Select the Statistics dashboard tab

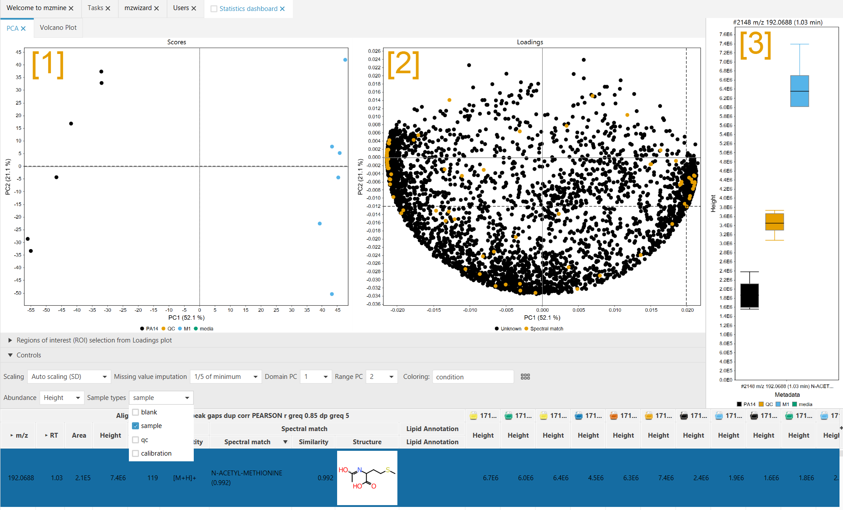tap(248, 9)
